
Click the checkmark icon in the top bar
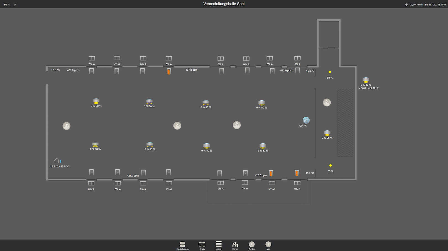pos(15,4)
